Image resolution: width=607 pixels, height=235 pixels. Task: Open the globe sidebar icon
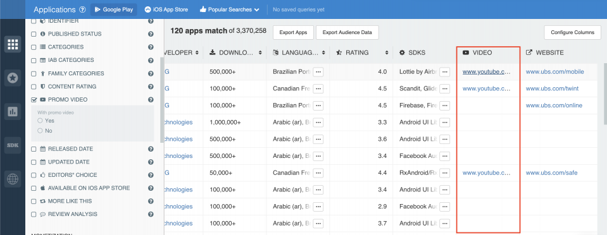click(13, 179)
